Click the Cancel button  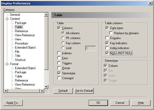tap(120, 103)
